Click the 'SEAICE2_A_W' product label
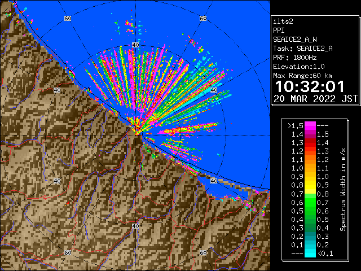This screenshot has height=271, width=361. click(x=295, y=40)
